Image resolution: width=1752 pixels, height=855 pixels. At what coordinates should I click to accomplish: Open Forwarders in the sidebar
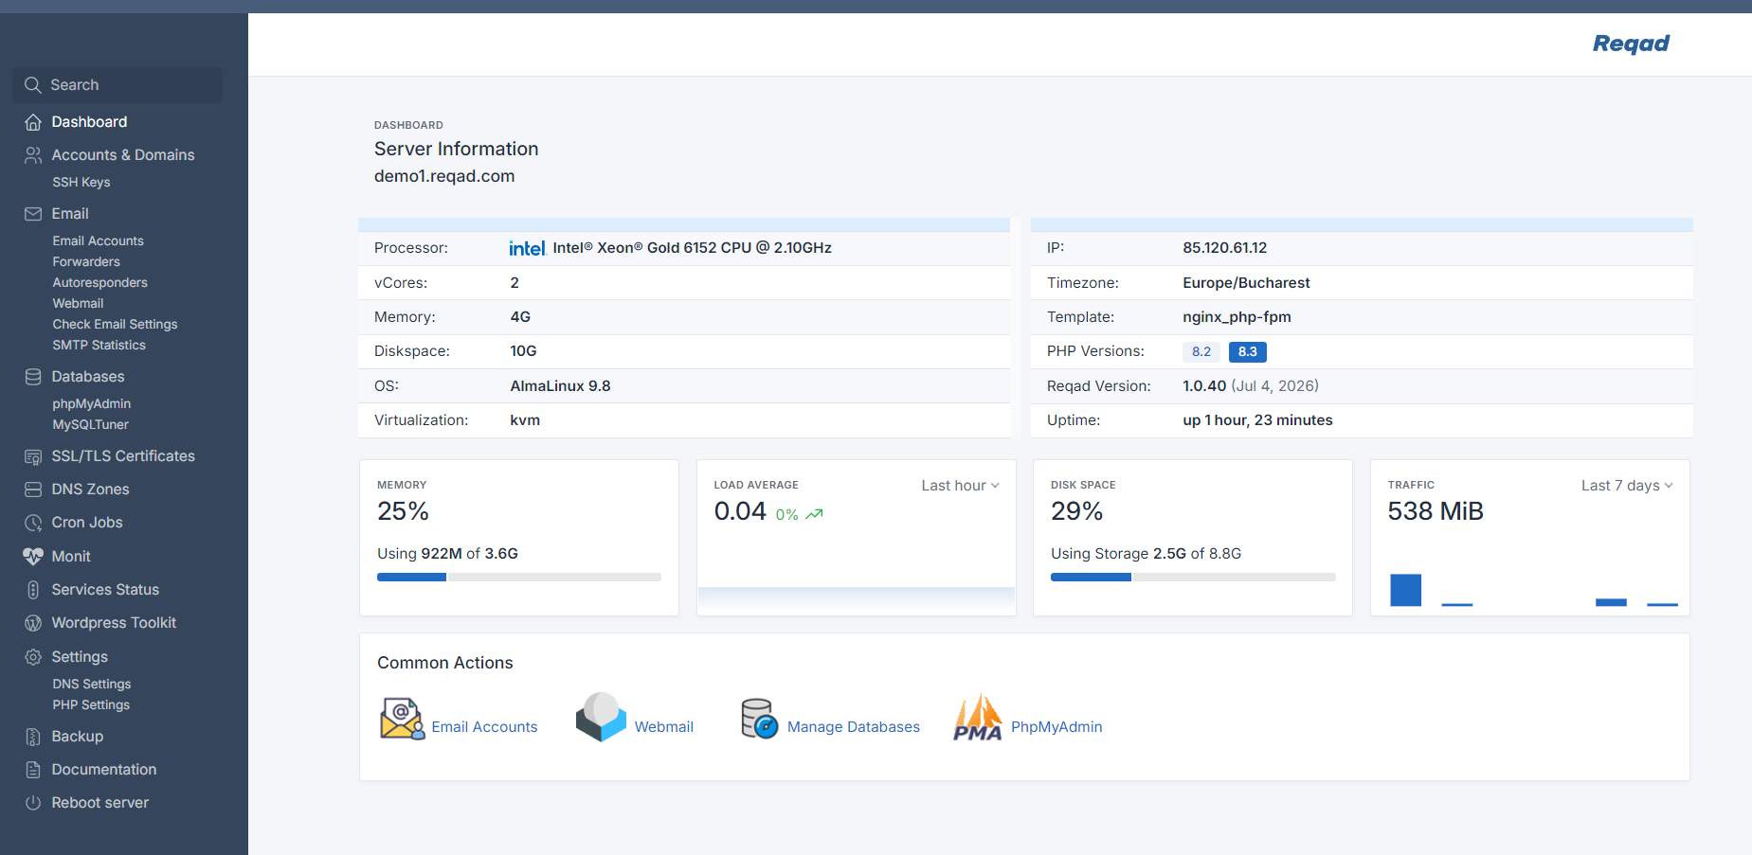coord(86,262)
